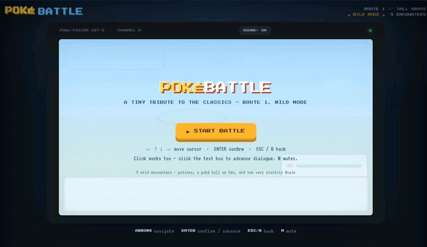Toggle the SOUND: ON switch
This screenshot has height=247, width=427.
point(255,30)
